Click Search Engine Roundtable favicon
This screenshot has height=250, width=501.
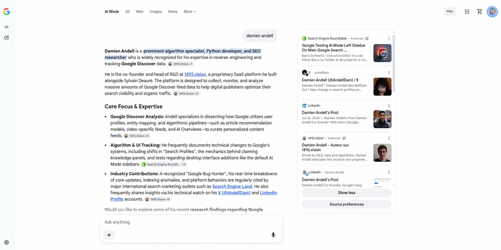[304, 39]
